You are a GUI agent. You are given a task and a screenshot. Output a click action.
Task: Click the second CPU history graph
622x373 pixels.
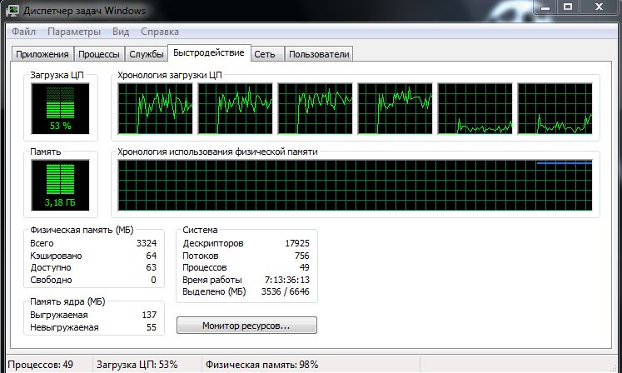[236, 109]
